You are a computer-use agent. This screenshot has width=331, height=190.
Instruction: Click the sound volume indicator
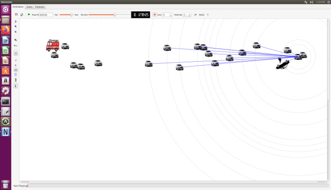click(312, 2)
